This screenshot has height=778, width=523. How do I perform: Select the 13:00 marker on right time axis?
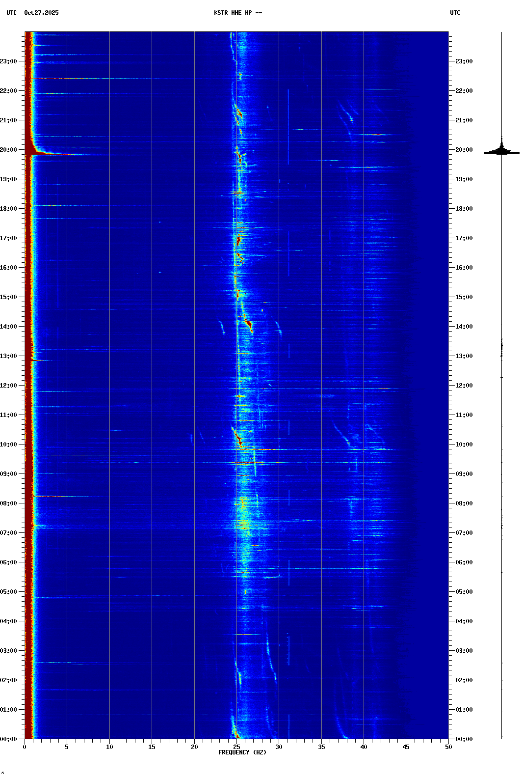click(464, 356)
